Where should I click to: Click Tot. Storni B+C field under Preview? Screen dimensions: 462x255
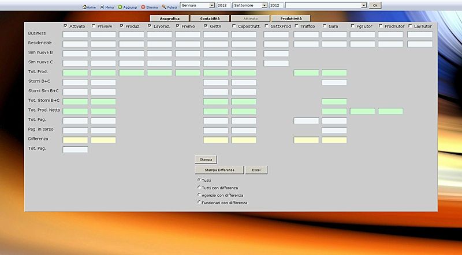click(x=103, y=102)
